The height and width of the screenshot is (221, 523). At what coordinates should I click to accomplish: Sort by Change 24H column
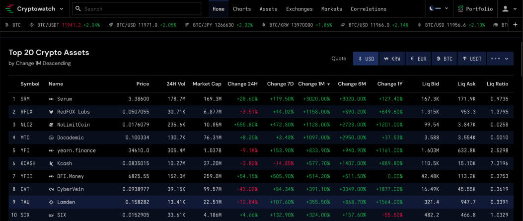[x=242, y=84]
